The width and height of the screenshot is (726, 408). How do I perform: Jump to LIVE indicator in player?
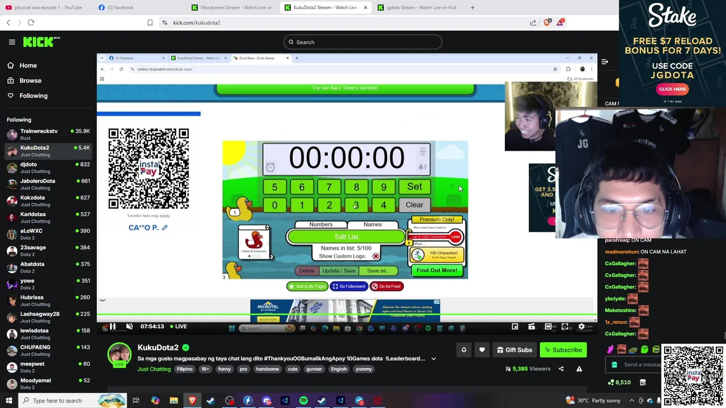pyautogui.click(x=178, y=326)
